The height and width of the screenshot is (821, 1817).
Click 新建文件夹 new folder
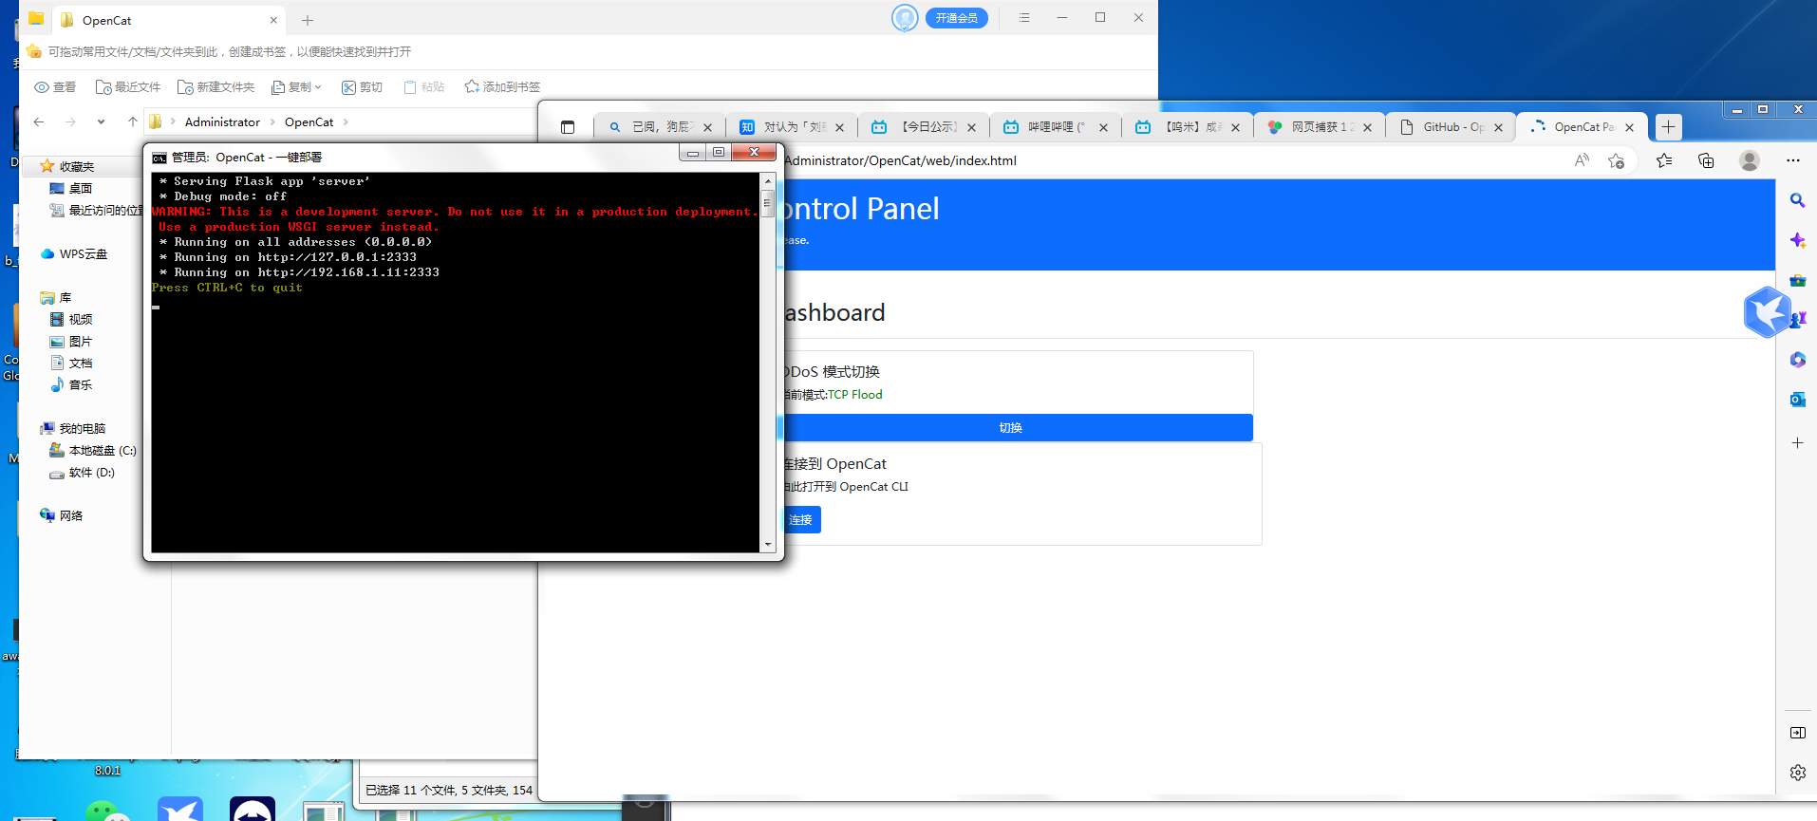tap(215, 87)
